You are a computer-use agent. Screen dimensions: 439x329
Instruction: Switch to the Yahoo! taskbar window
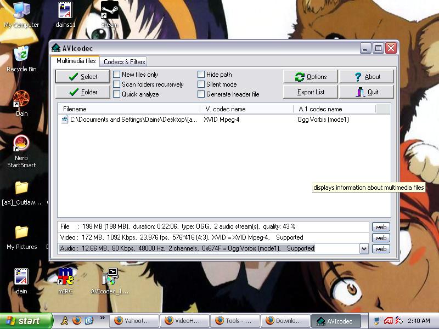click(134, 321)
